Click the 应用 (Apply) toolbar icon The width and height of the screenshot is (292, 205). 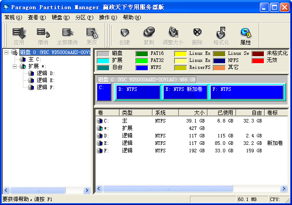pos(19,35)
